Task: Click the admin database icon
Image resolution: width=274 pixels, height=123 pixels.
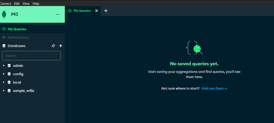Action: coord(9,66)
